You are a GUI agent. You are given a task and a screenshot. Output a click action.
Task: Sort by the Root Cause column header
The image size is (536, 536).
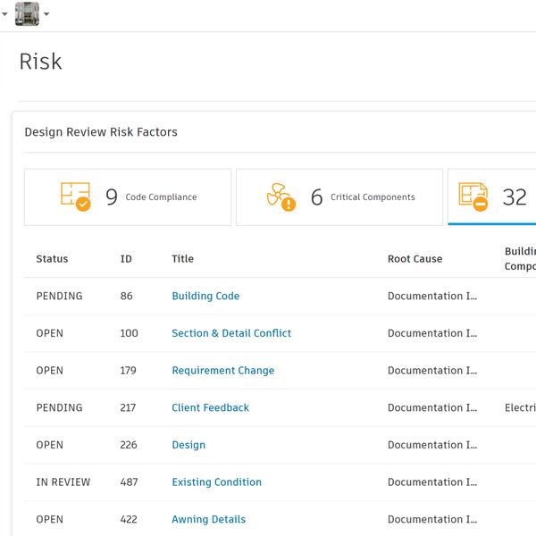tap(415, 259)
